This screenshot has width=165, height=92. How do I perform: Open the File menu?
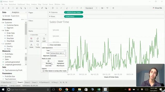point(2,4)
